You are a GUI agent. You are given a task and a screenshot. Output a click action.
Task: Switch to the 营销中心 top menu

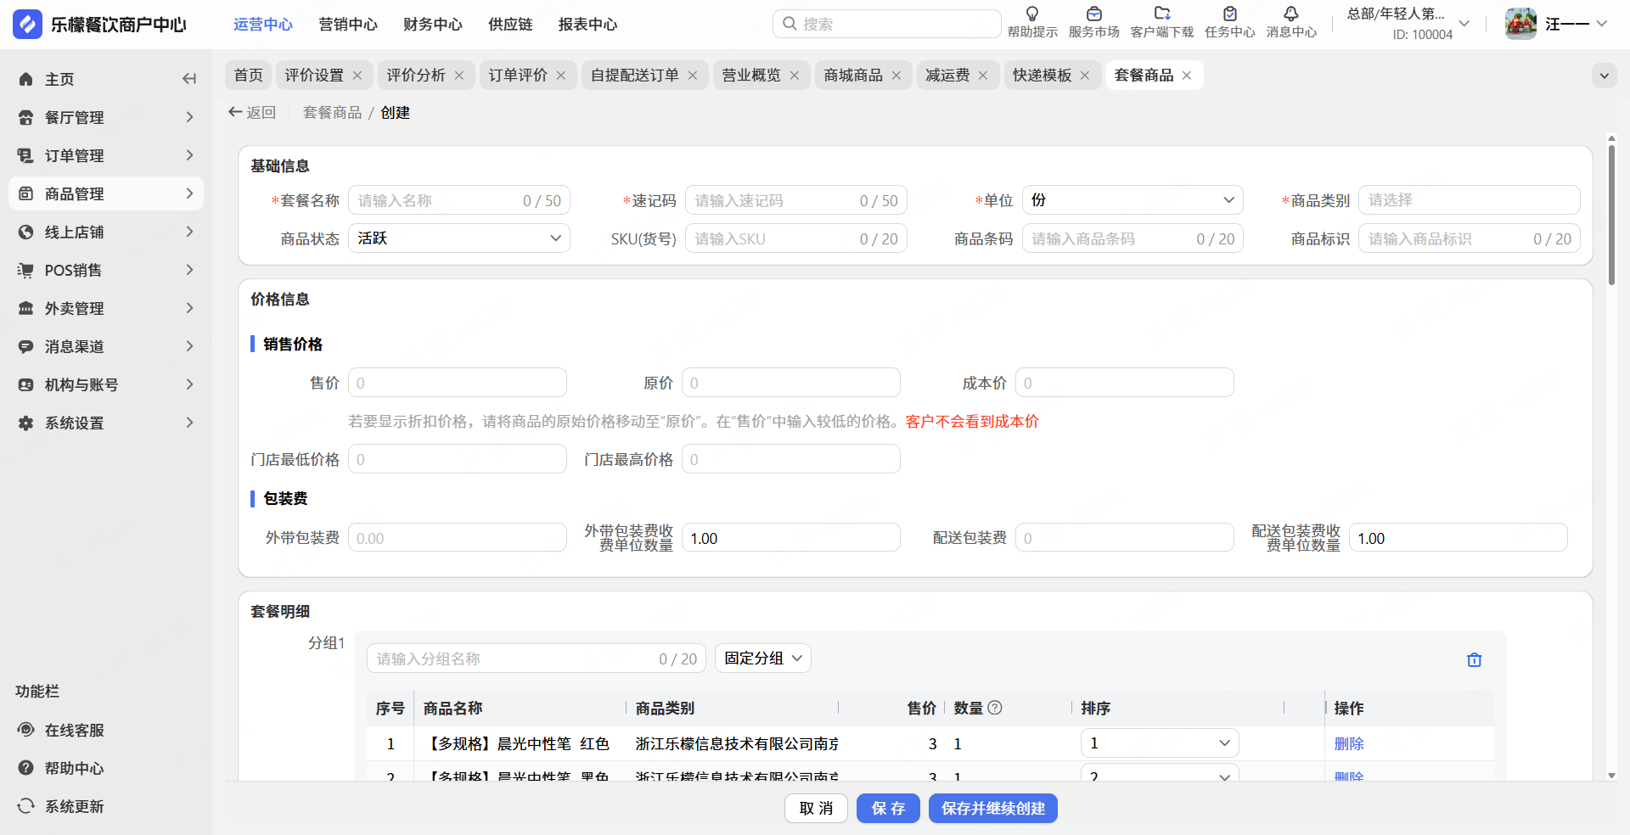(x=347, y=25)
